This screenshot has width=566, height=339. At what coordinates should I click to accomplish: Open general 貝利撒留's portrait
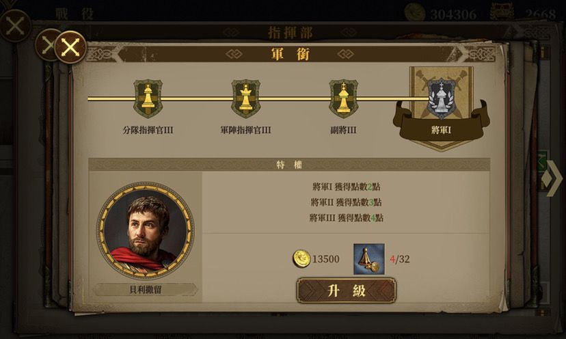pyautogui.click(x=146, y=231)
